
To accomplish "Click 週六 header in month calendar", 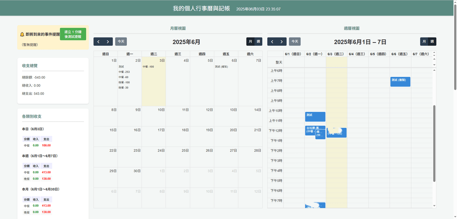I will [250, 54].
